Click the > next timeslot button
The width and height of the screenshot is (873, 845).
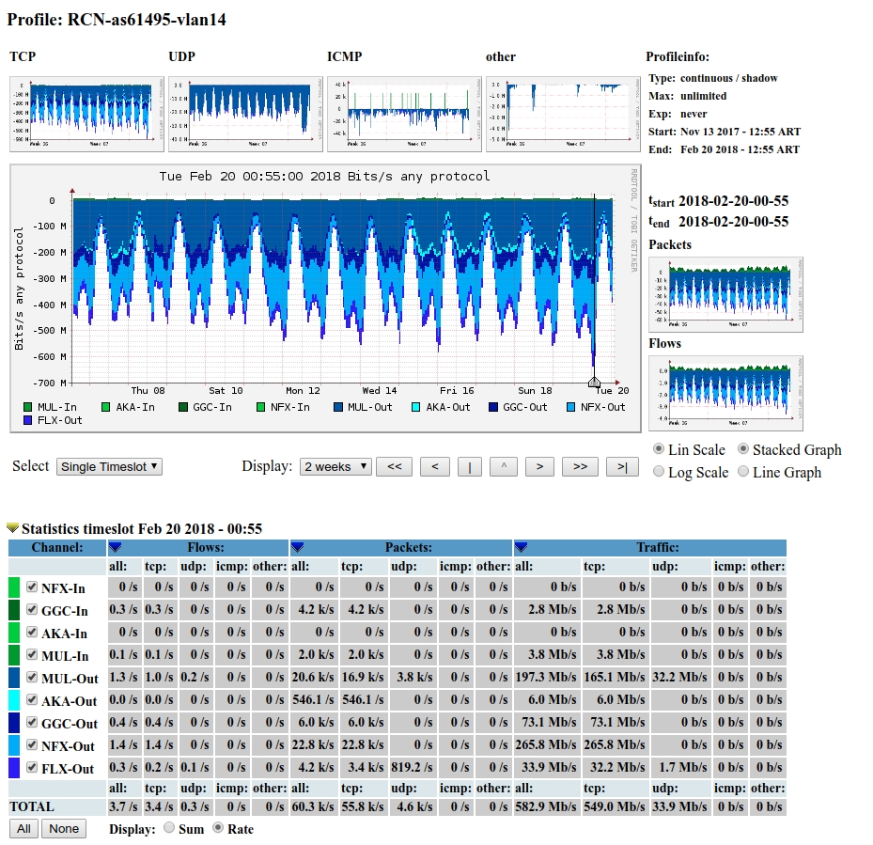538,466
